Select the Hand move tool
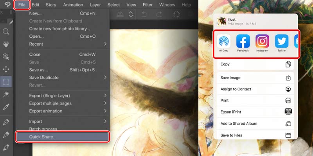Image resolution: width=313 pixels, height=156 pixels. click(6, 44)
